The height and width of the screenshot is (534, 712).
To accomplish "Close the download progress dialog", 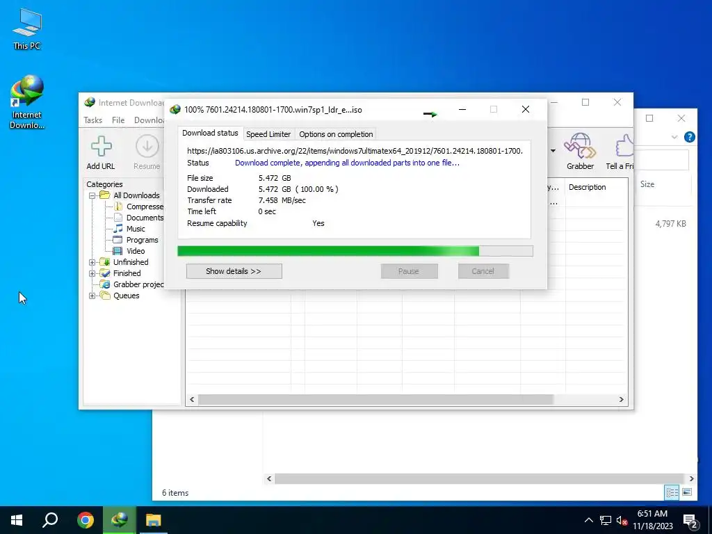I will [x=526, y=109].
